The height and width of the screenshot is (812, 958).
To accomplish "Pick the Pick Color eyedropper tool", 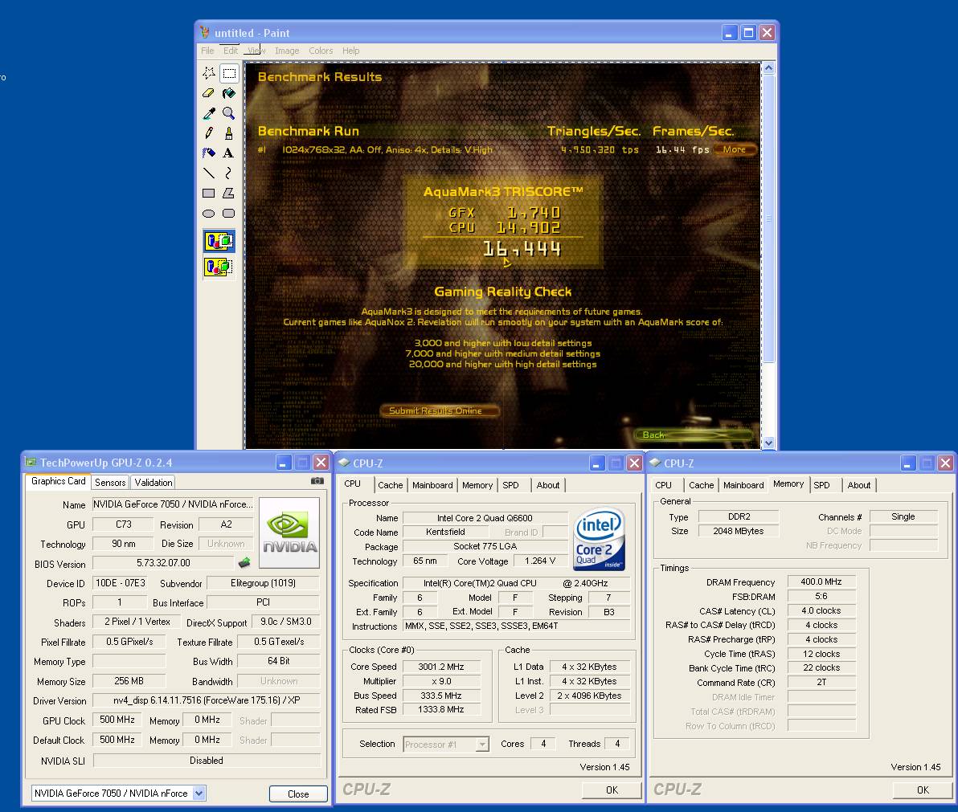I will coord(209,113).
